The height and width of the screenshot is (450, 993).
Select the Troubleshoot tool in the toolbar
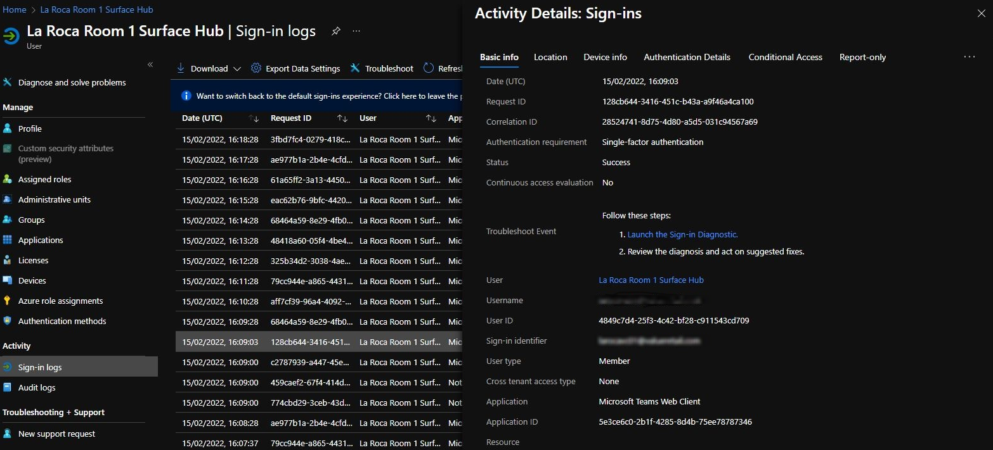click(382, 68)
